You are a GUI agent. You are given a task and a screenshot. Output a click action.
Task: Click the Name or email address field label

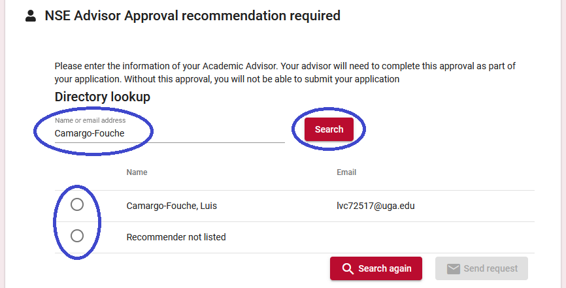pyautogui.click(x=90, y=121)
